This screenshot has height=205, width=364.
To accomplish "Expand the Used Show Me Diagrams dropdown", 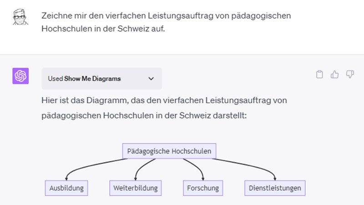I will pos(101,78).
